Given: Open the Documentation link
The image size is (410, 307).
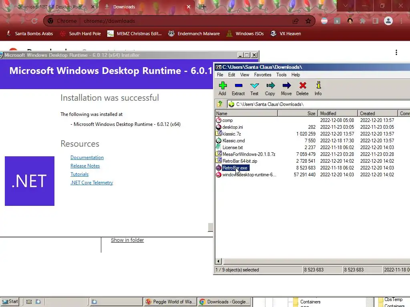Looking at the screenshot, I should (87, 157).
